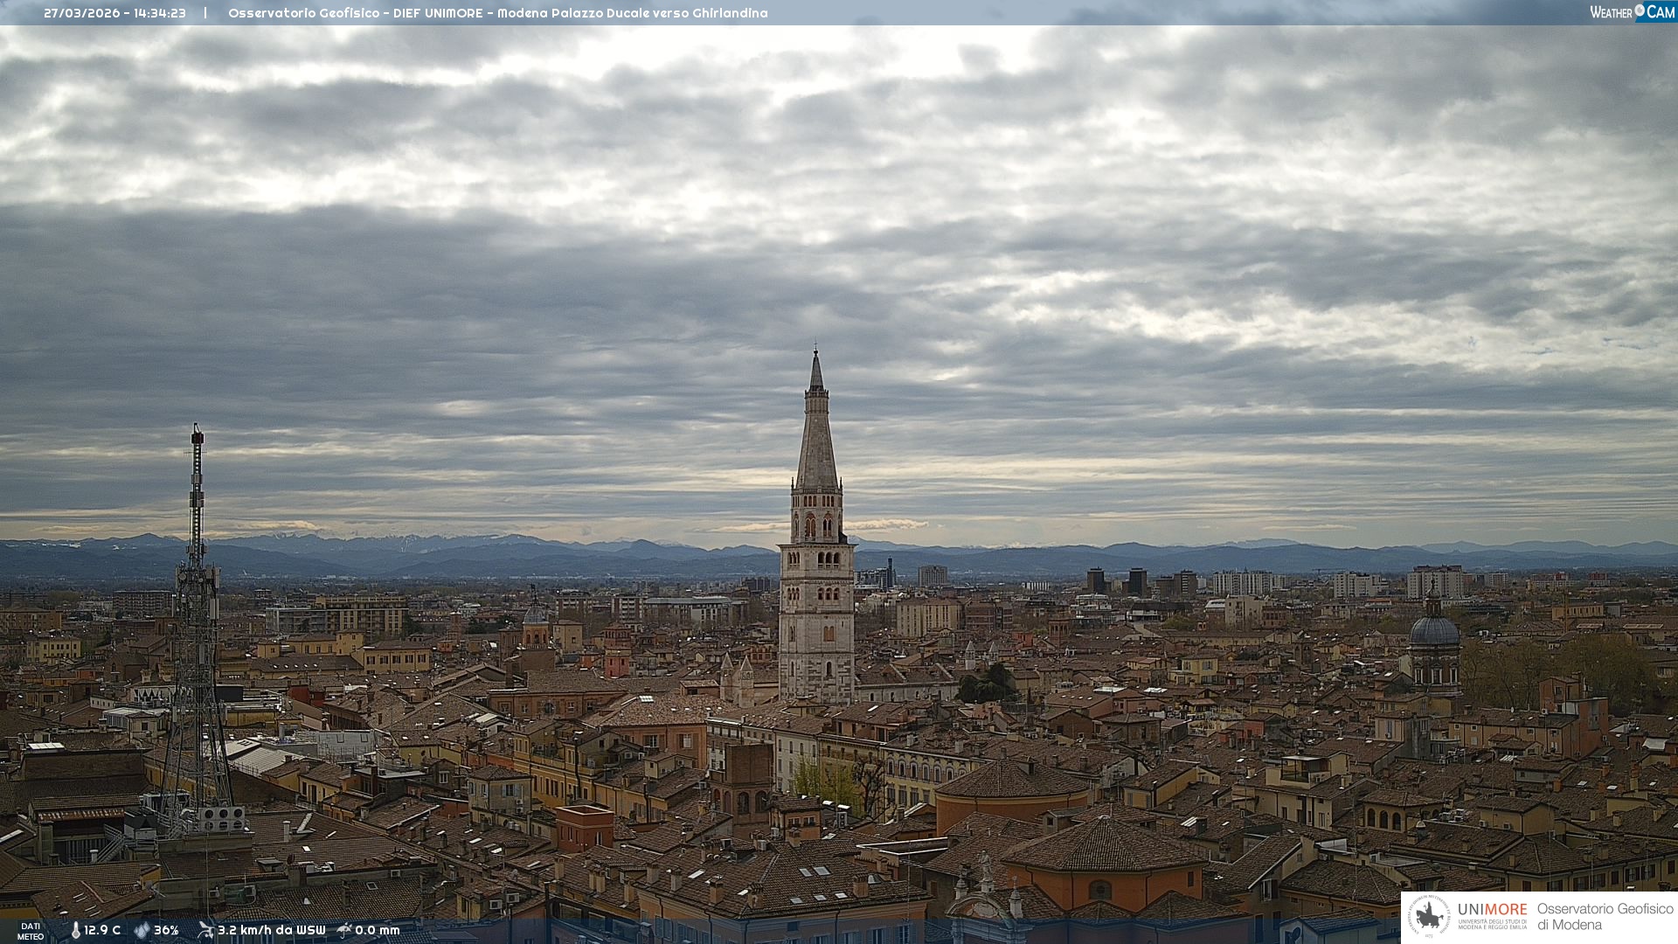Click the DATI METEO label
The image size is (1678, 944).
(31, 931)
